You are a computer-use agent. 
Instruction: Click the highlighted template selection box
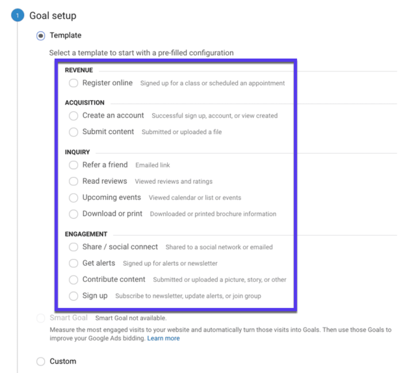[x=176, y=185]
